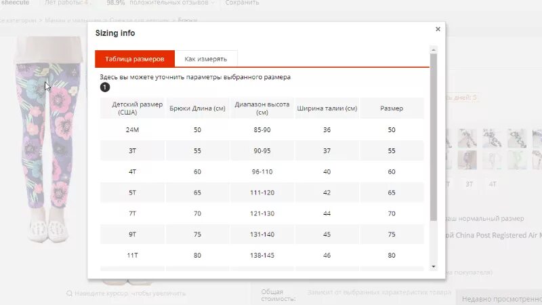Click waist width value 42
542x305 pixels.
pos(327,192)
